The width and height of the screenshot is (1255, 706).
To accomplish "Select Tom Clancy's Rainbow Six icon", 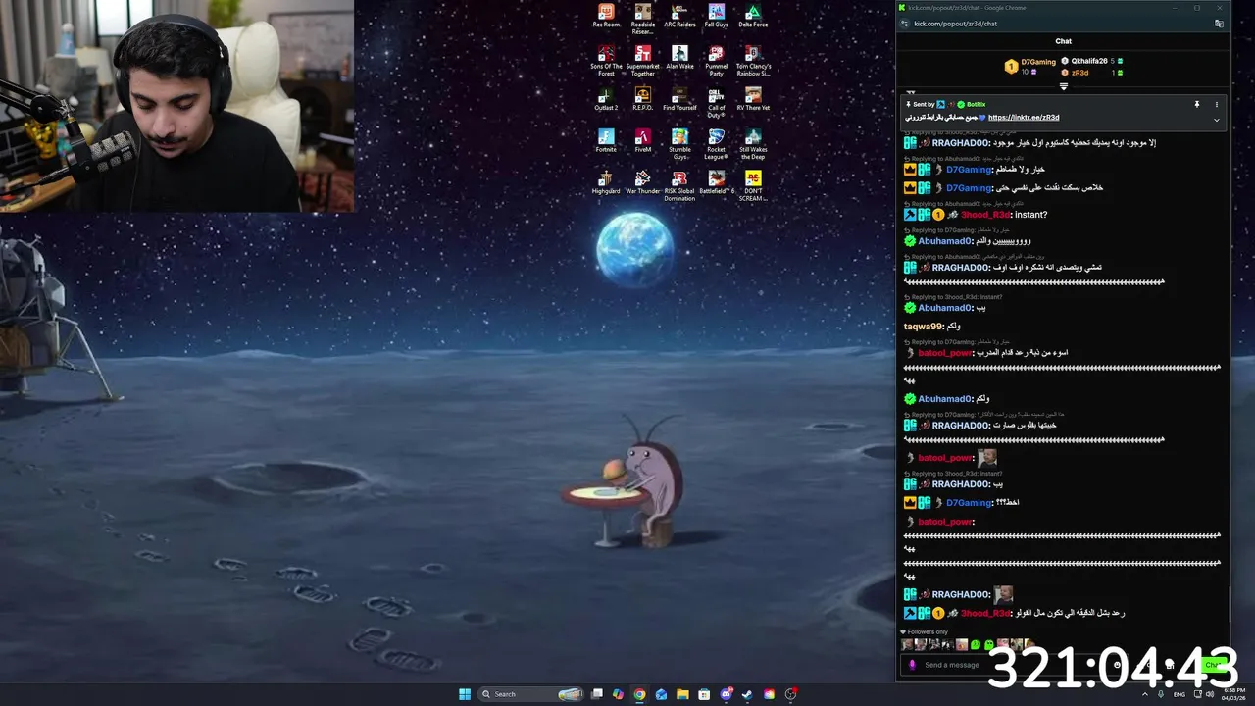I will (753, 61).
